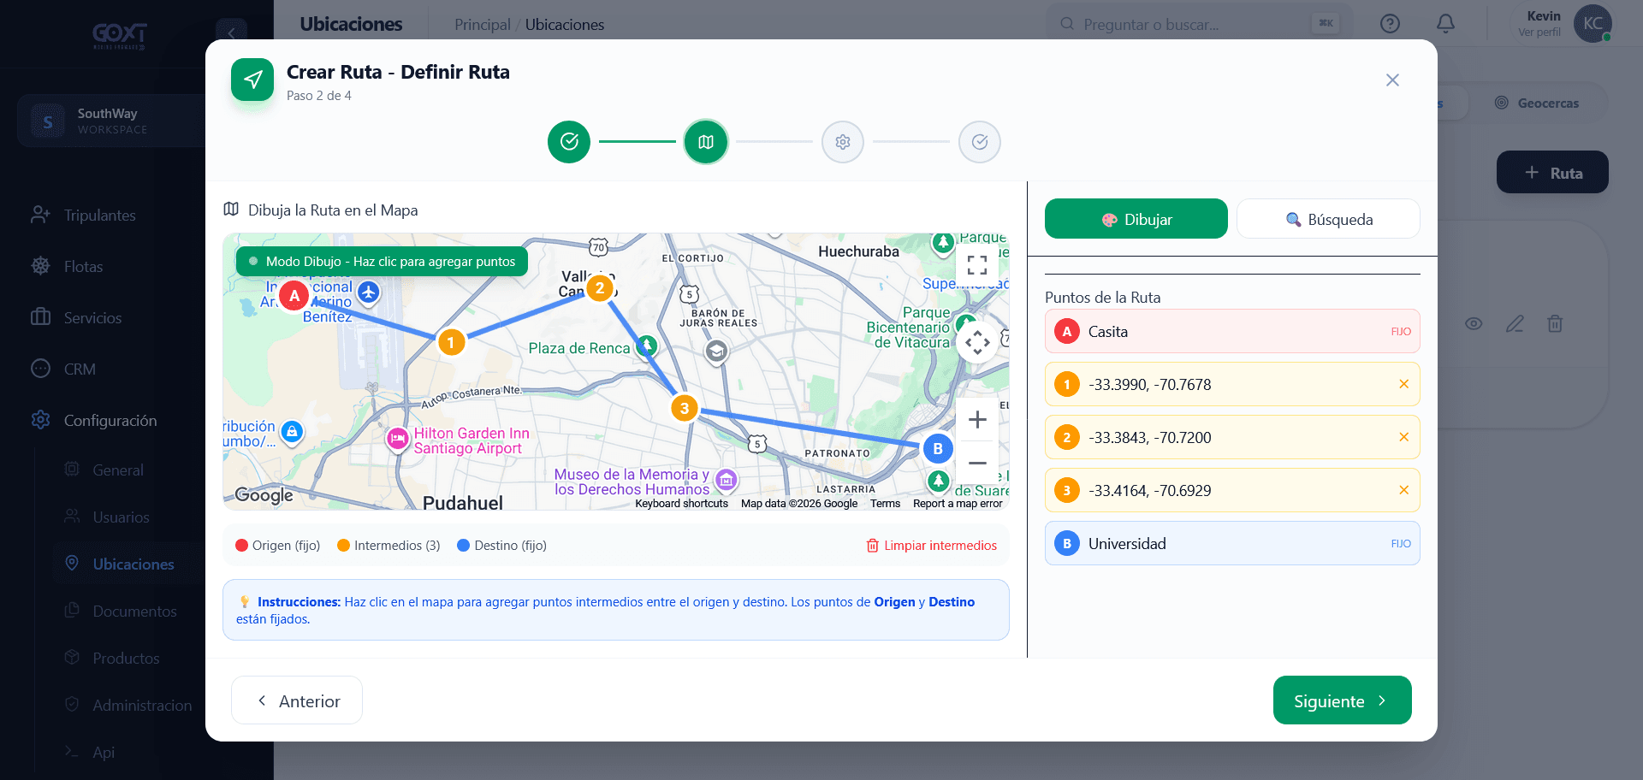Zoom in on the map
The image size is (1643, 780).
977,420
